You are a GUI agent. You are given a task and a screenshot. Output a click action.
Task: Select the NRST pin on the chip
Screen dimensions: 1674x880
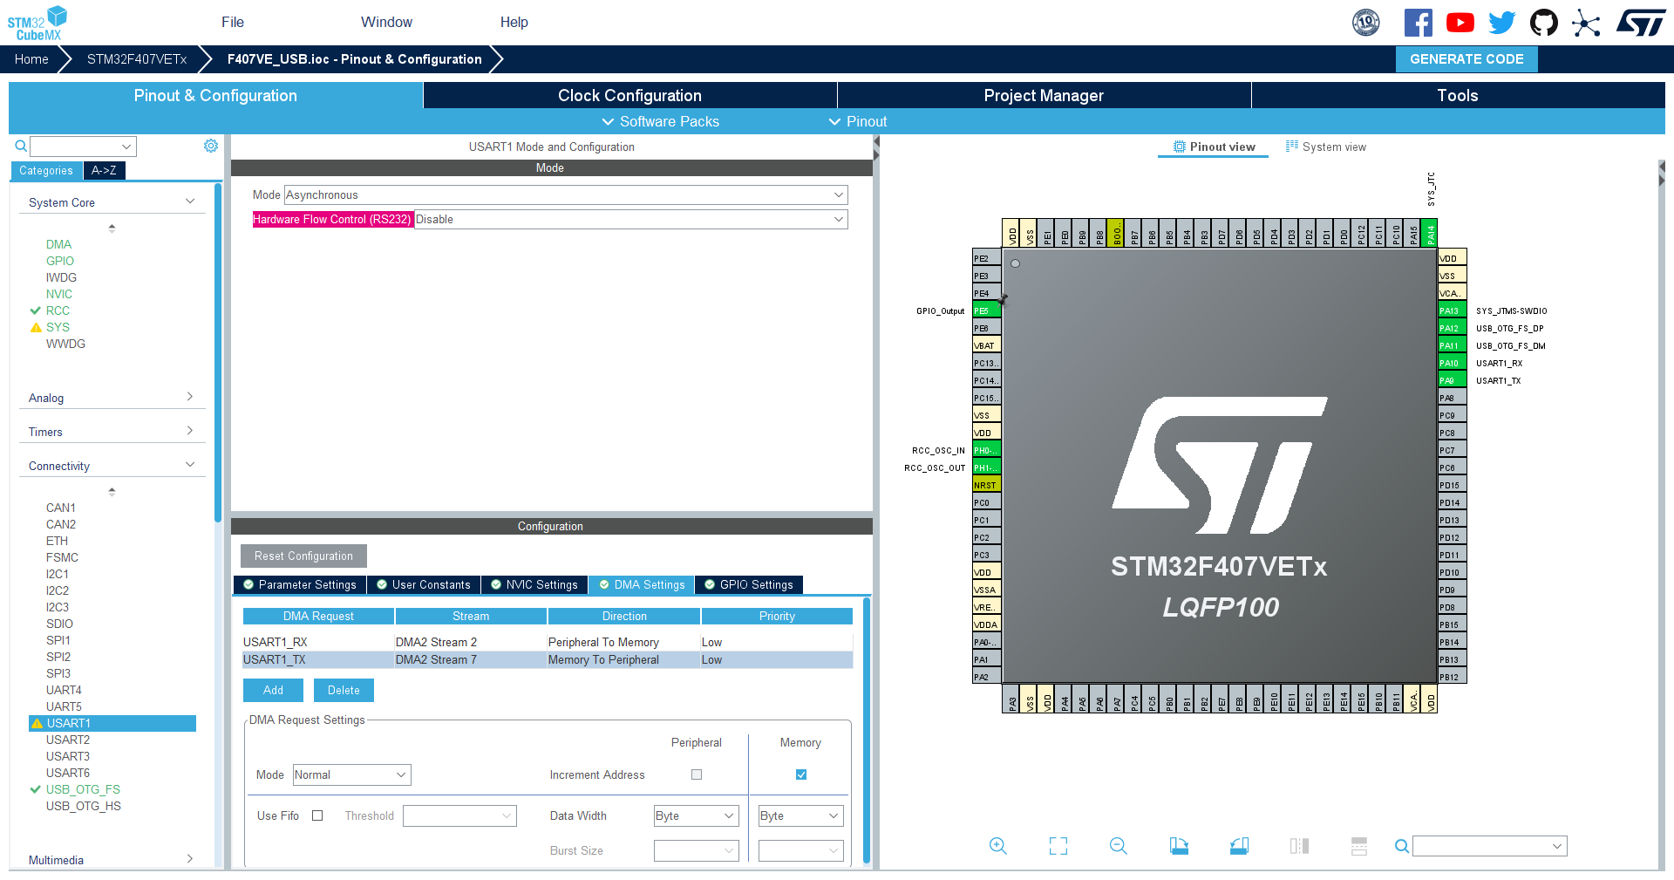click(986, 485)
